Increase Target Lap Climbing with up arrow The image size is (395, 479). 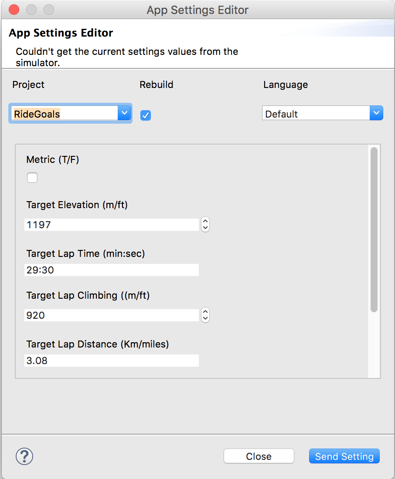tap(205, 312)
